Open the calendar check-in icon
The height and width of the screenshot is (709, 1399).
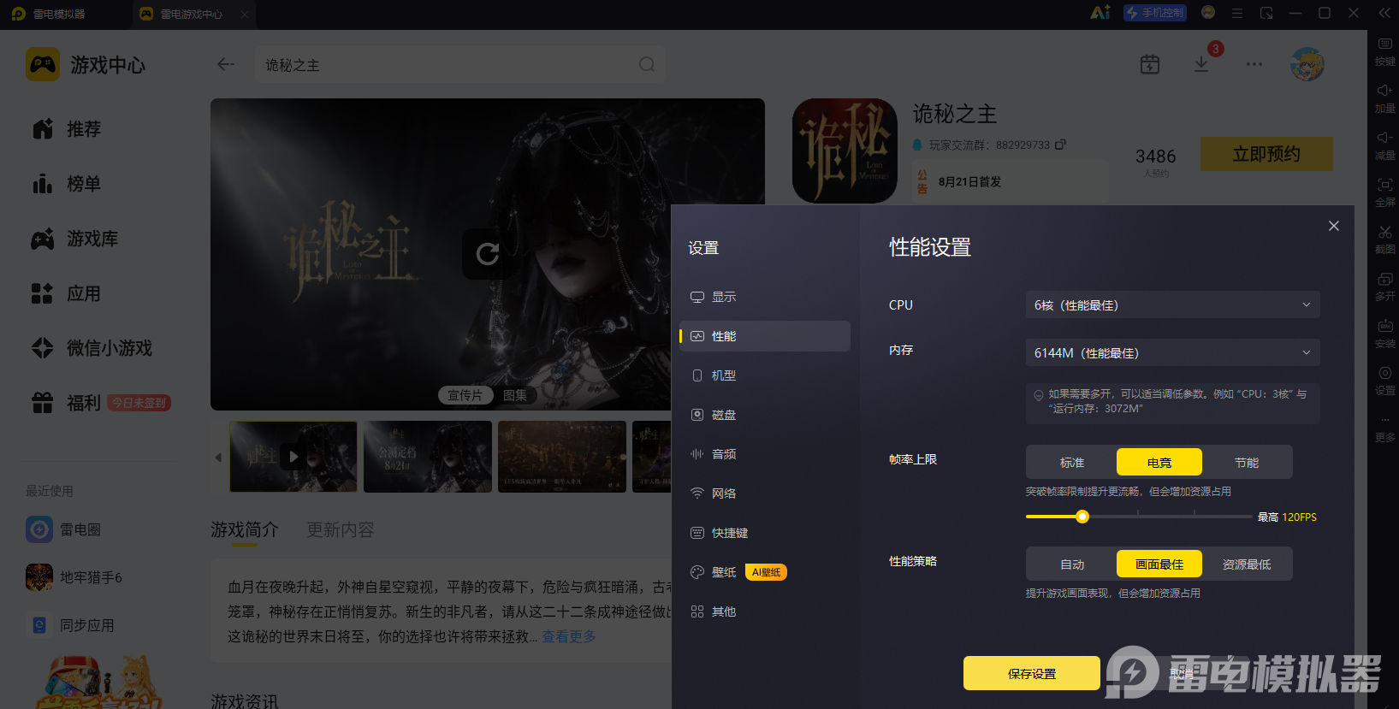point(1150,64)
